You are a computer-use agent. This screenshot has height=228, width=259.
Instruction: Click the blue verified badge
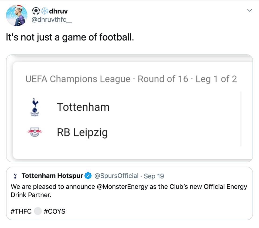(88, 176)
